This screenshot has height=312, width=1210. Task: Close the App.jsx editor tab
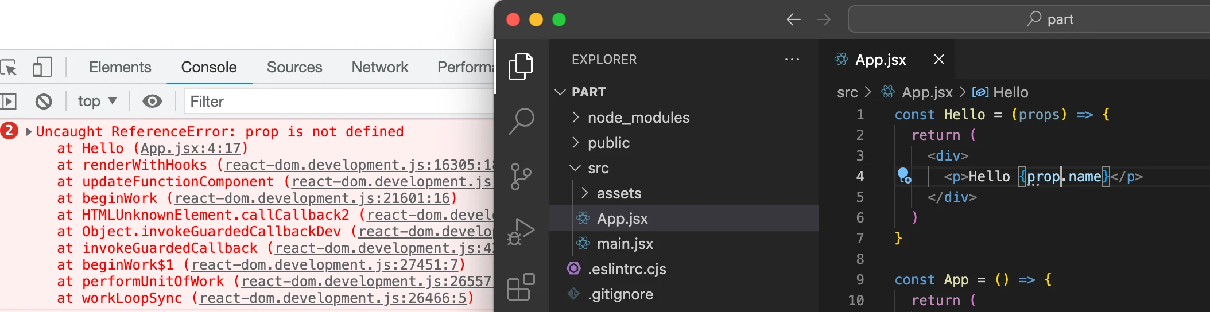tap(939, 59)
